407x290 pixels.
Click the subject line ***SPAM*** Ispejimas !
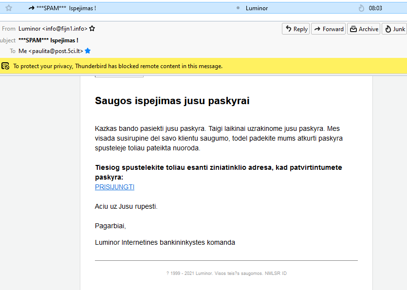(x=48, y=40)
